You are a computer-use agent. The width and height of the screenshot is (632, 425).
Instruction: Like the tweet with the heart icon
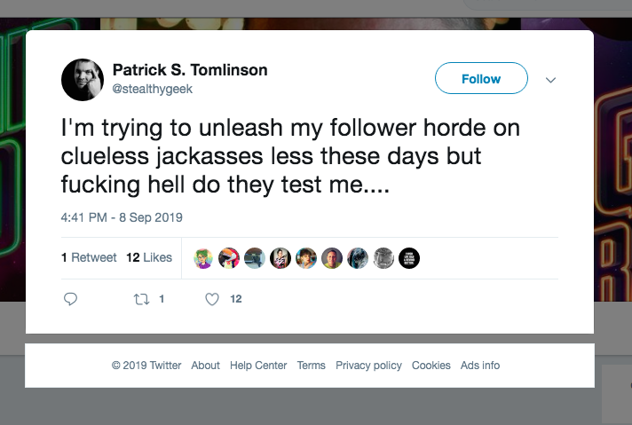(212, 299)
